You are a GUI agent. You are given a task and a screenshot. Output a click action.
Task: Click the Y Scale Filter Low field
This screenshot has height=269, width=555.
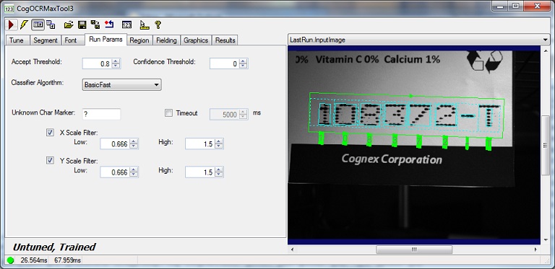click(115, 172)
